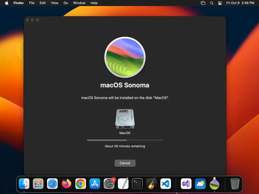The height and width of the screenshot is (194, 259).
Task: Open the App Store from the Dock
Action: coord(95,184)
